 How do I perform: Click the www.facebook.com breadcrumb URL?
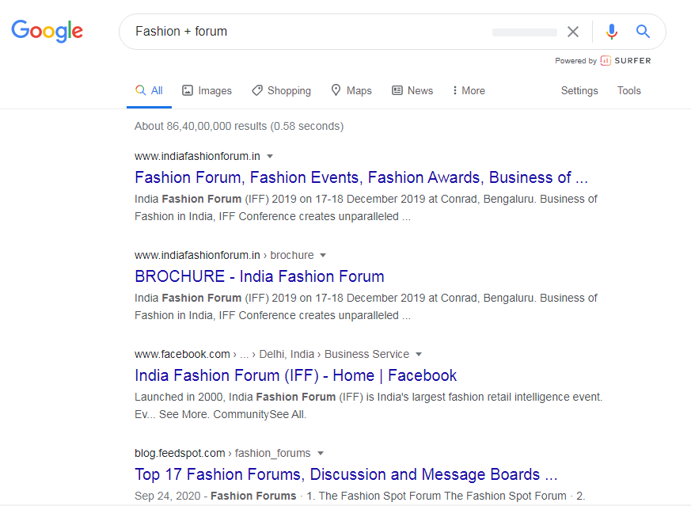click(182, 355)
